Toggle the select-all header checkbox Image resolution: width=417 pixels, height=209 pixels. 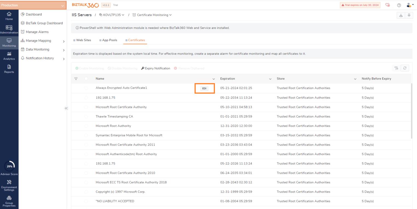86,79
